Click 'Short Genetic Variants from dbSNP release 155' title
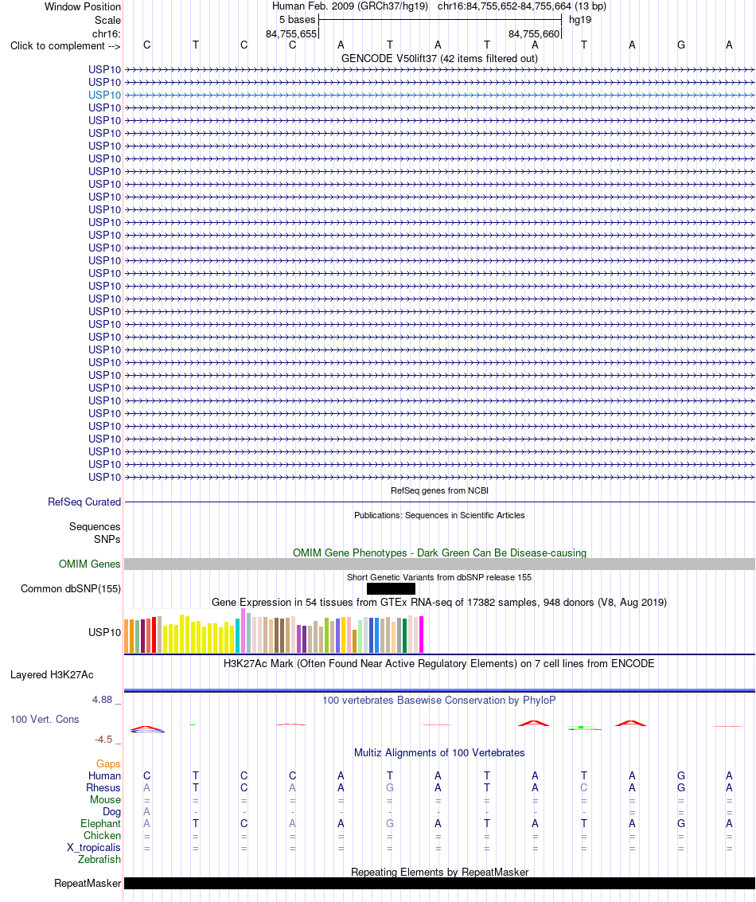756x902 pixels. 439,577
